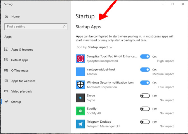188x134 pixels.
Task: Close the Settings window
Action: [x=183, y=4]
